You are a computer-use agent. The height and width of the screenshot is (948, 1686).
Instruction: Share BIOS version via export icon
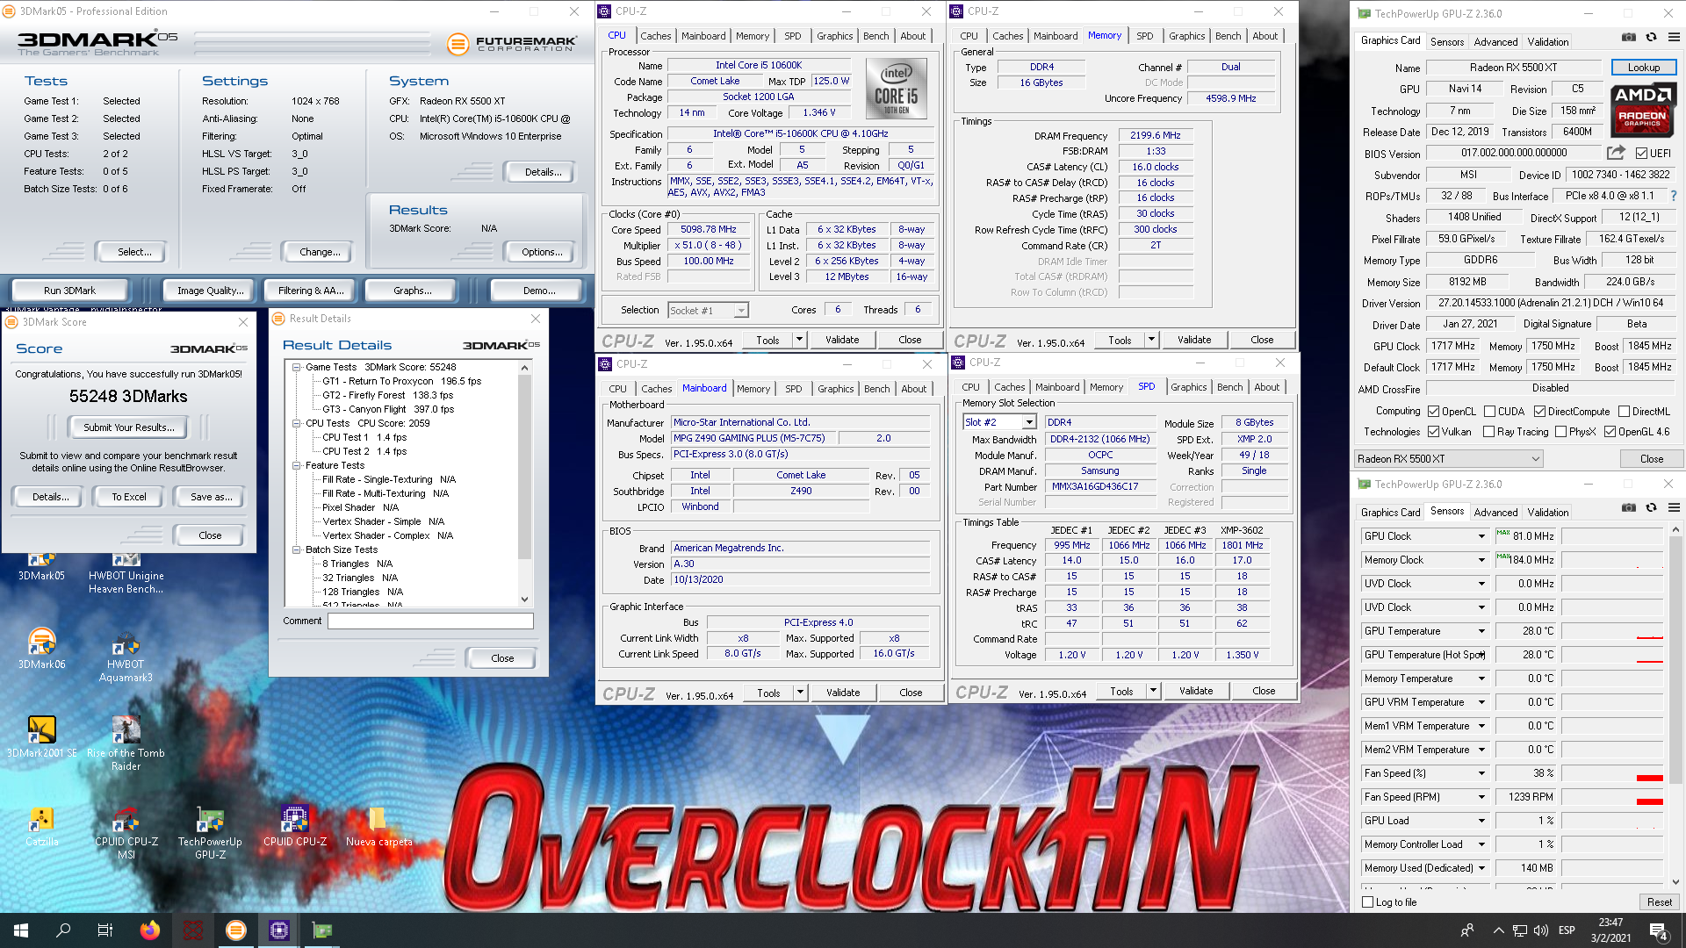click(x=1616, y=153)
